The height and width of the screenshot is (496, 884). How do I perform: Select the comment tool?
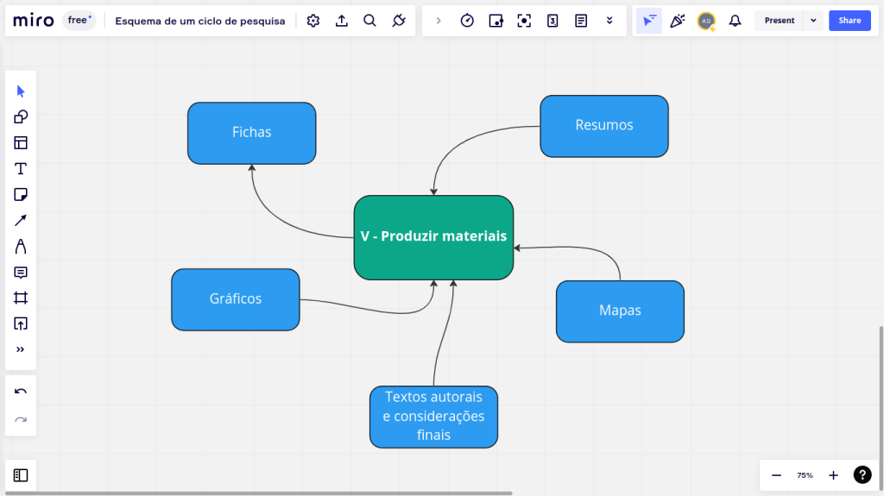pyautogui.click(x=21, y=273)
